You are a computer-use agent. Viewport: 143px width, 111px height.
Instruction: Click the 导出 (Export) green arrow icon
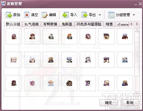84,15
